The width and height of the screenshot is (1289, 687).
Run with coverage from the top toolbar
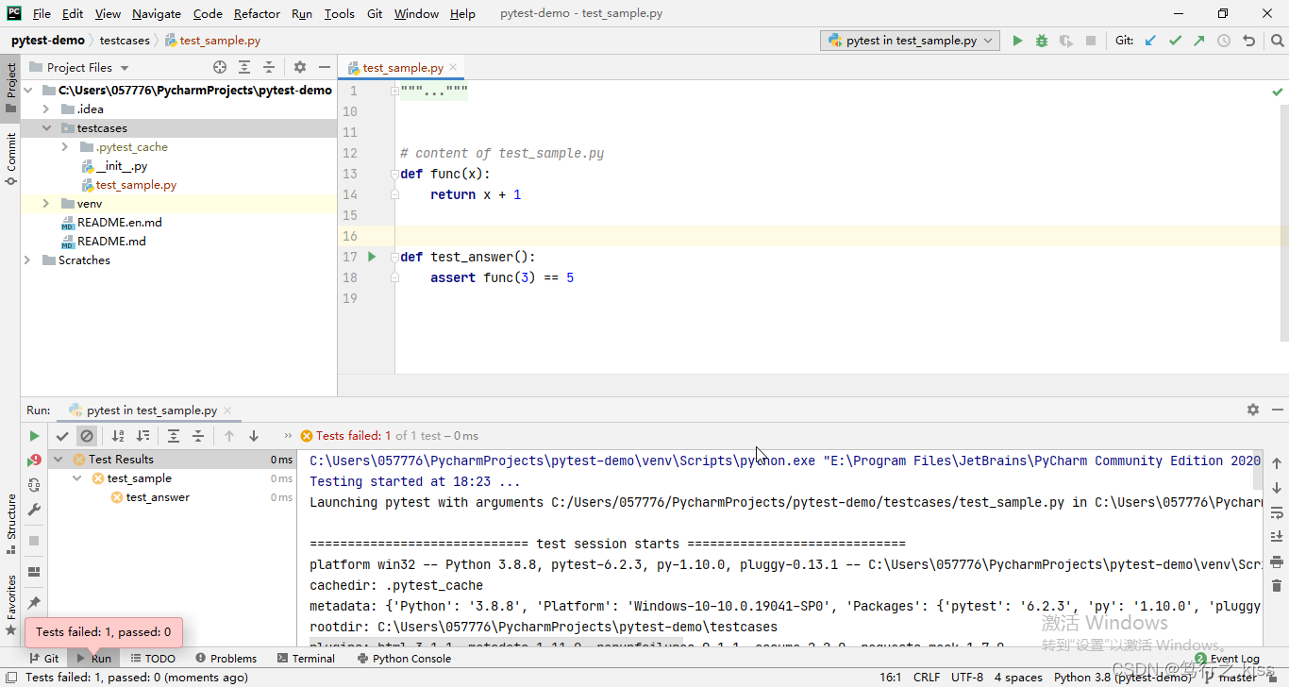[1066, 41]
